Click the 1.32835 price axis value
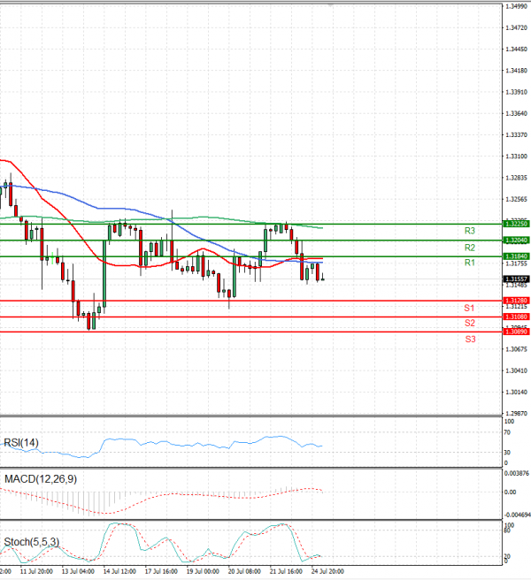Image resolution: width=531 pixels, height=580 pixels. (516, 178)
